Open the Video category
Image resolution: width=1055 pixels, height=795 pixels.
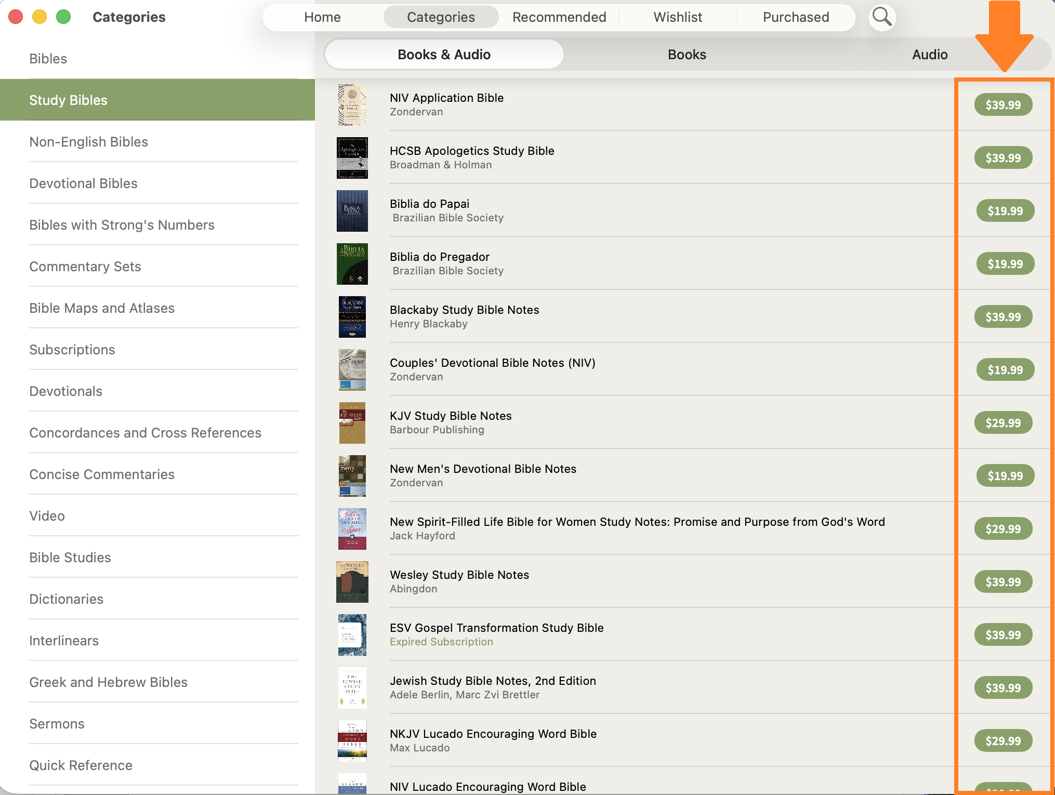pyautogui.click(x=157, y=516)
